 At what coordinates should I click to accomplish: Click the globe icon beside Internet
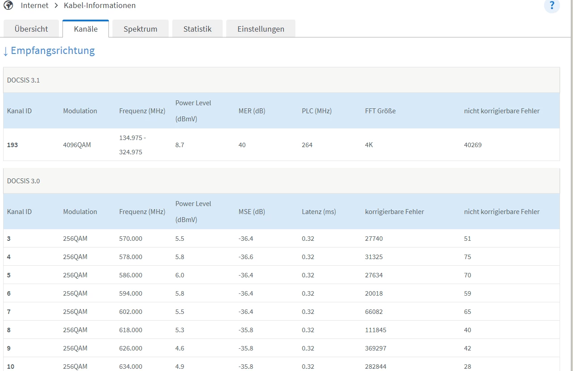coord(8,5)
